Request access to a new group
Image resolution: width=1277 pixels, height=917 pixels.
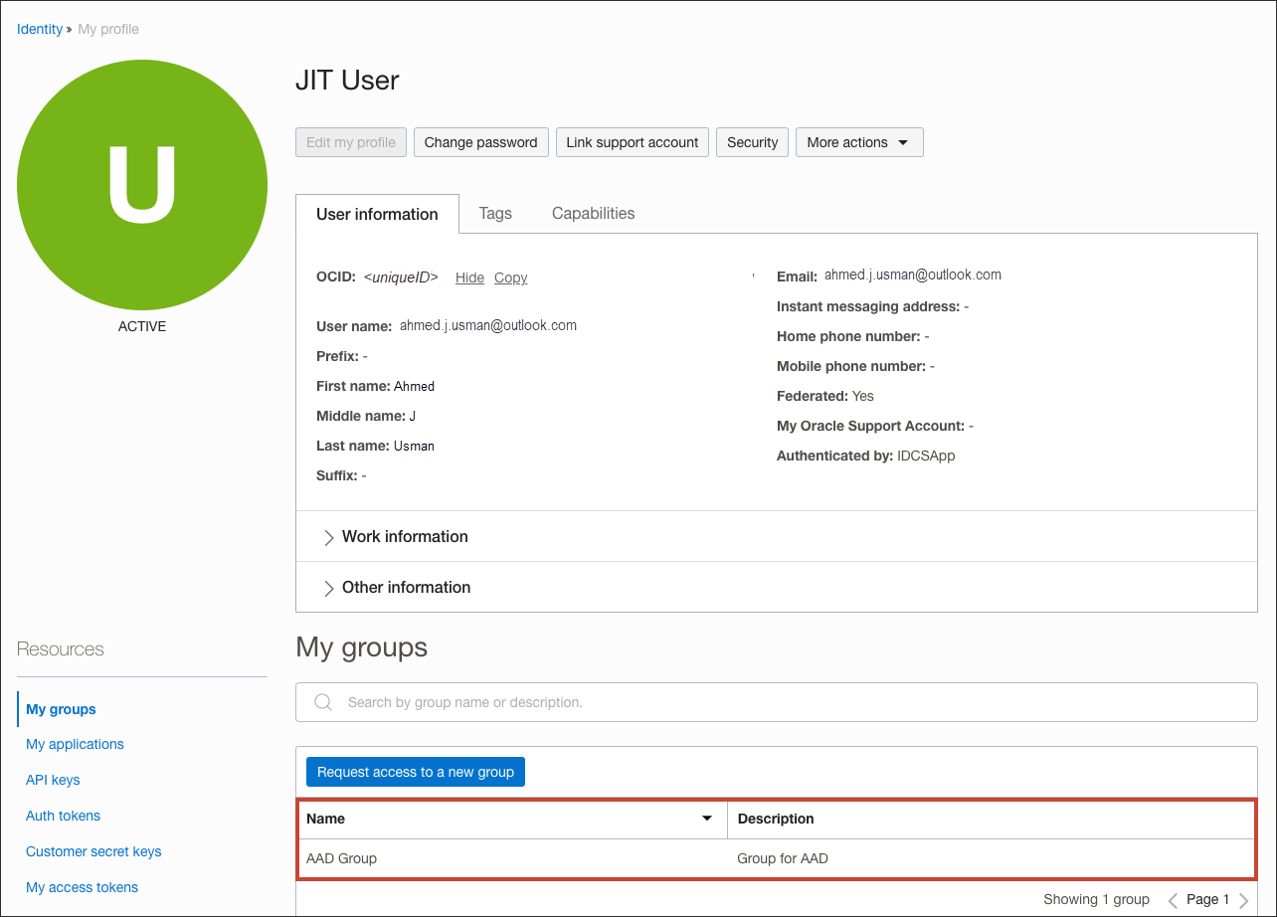click(x=415, y=771)
